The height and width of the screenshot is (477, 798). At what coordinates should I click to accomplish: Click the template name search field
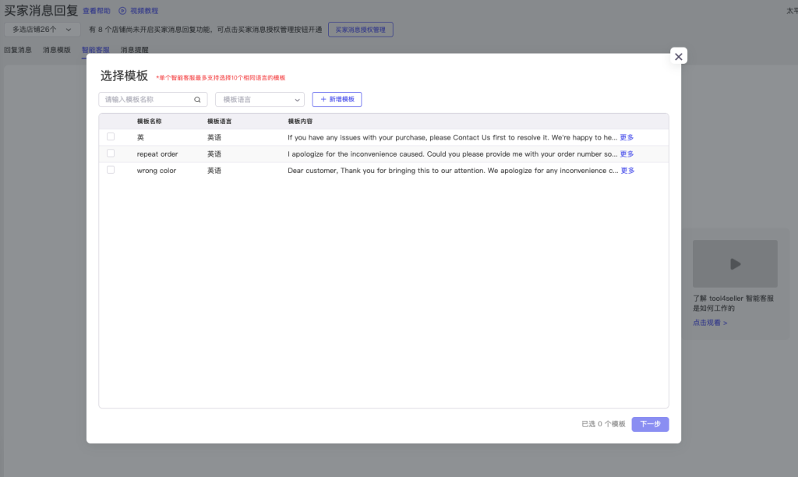[153, 99]
